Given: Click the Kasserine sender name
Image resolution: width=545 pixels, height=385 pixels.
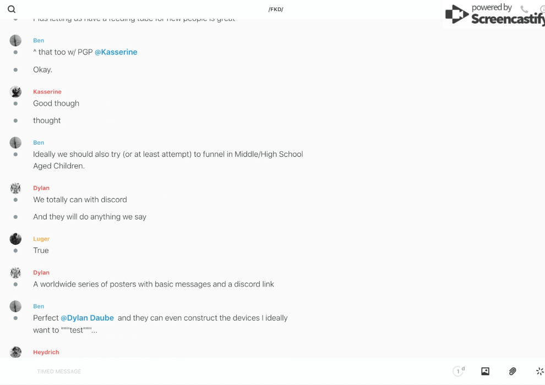Looking at the screenshot, I should click(x=47, y=92).
